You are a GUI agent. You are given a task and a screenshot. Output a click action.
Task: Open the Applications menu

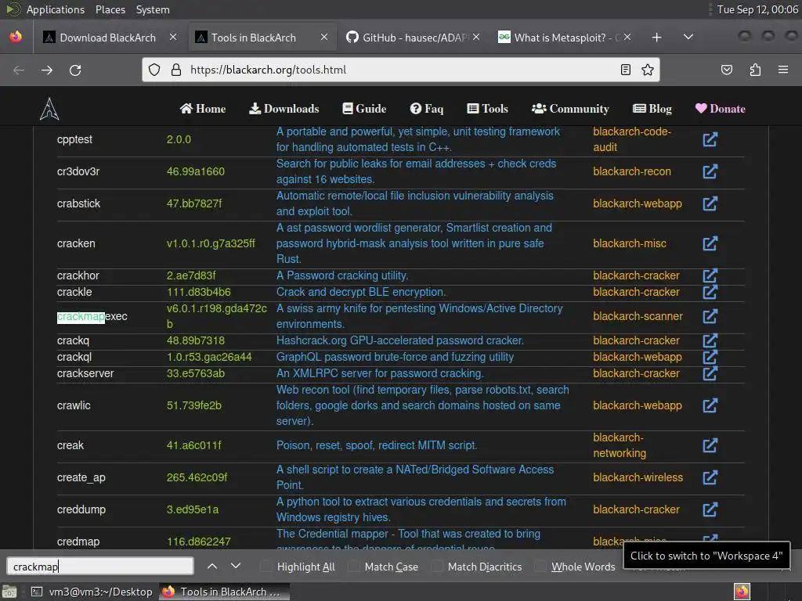[56, 9]
